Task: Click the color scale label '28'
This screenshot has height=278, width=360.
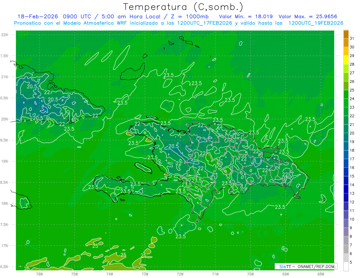Action: [x=352, y=64]
